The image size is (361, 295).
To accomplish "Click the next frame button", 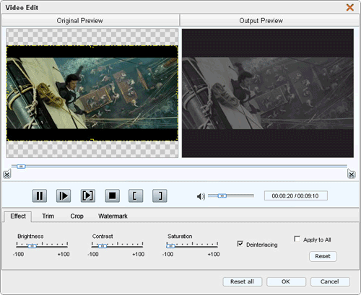I will pyautogui.click(x=87, y=195).
